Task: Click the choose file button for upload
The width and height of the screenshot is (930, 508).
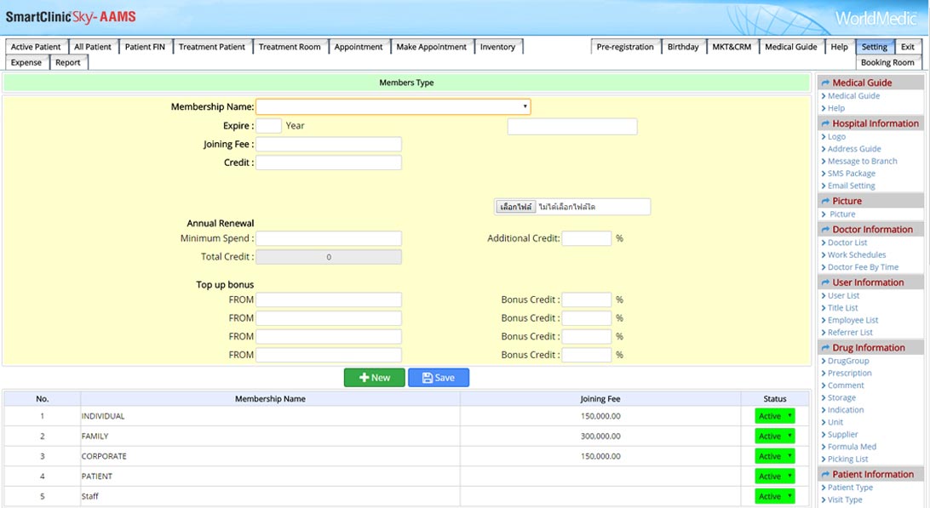Action: [515, 207]
